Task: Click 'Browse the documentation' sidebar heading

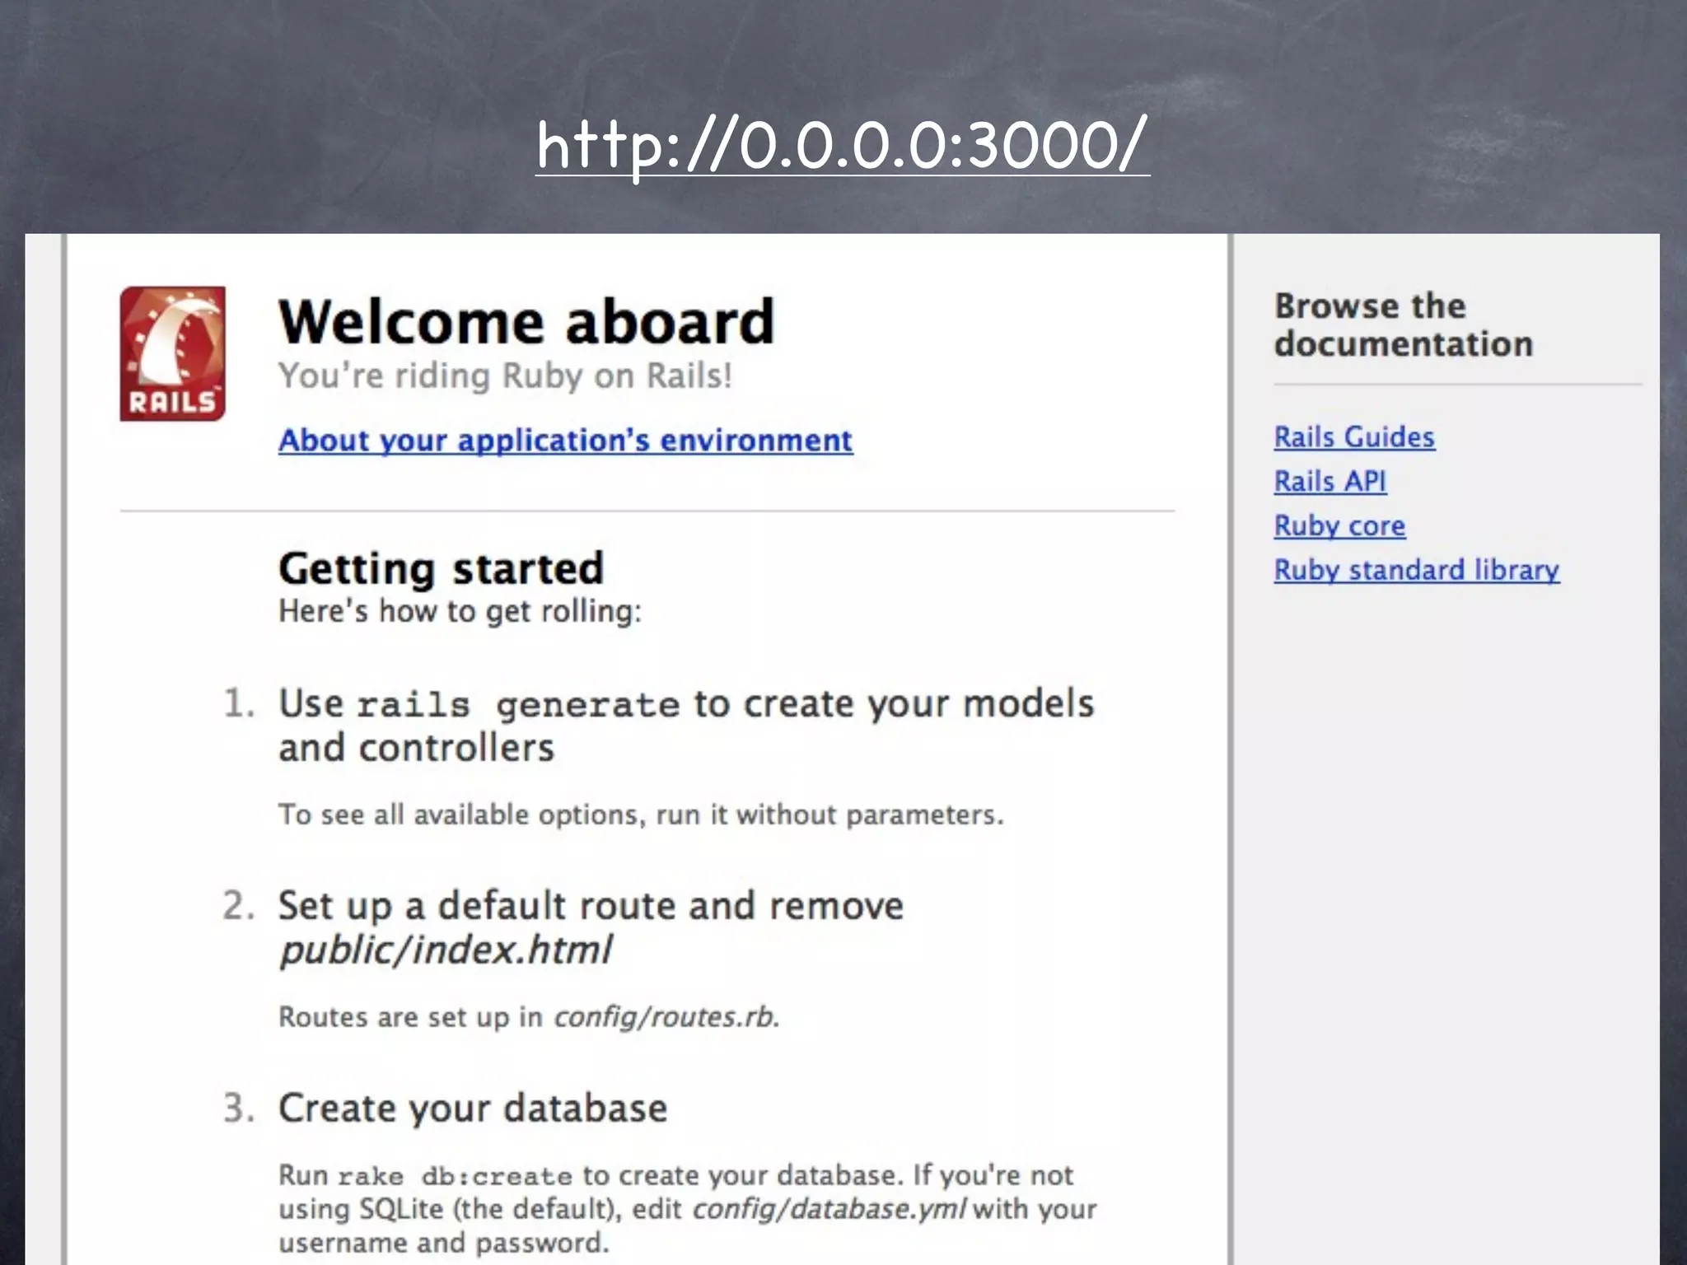Action: click(1404, 325)
